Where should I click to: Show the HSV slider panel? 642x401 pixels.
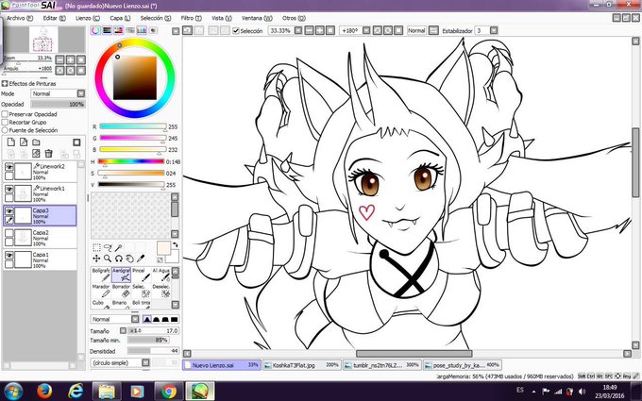pos(119,30)
